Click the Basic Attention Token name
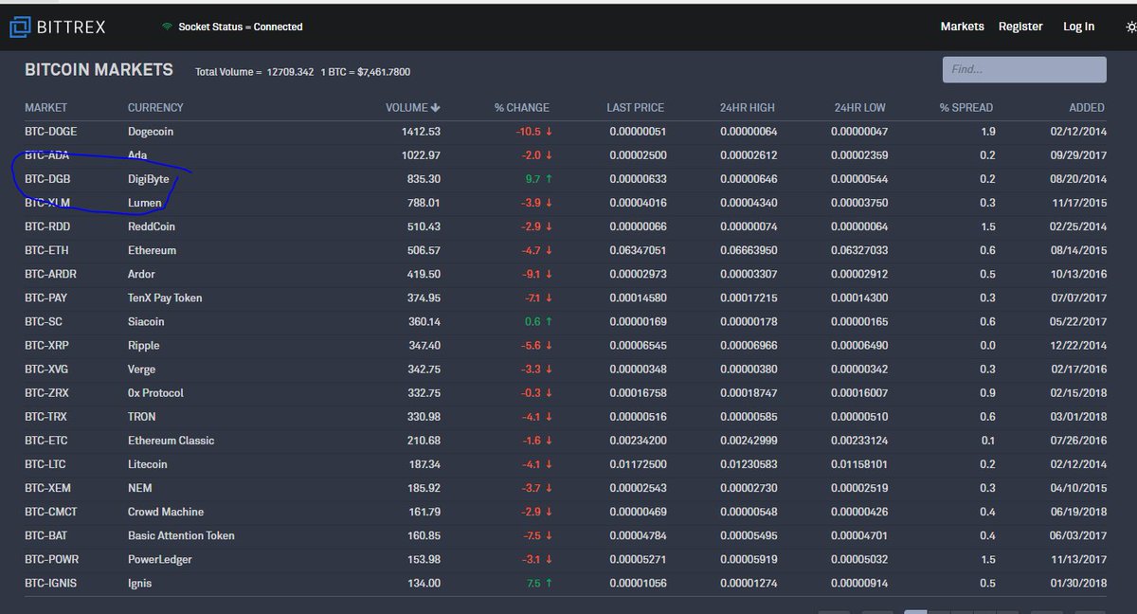 181,535
